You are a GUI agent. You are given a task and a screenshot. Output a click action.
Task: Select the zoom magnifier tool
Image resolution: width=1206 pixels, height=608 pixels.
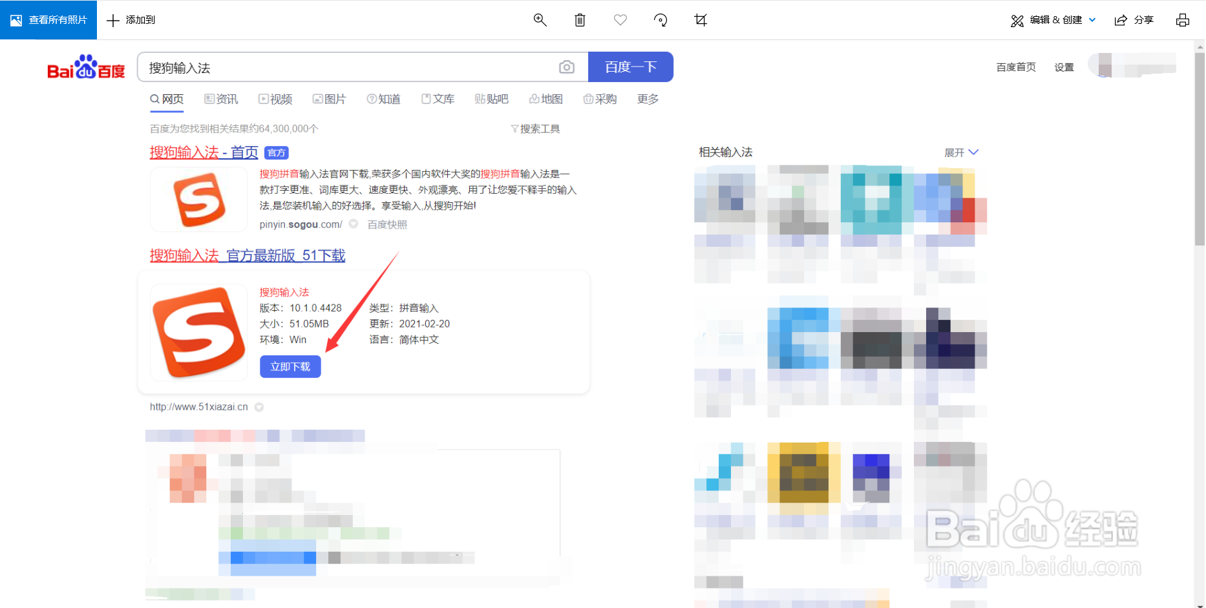click(x=540, y=20)
